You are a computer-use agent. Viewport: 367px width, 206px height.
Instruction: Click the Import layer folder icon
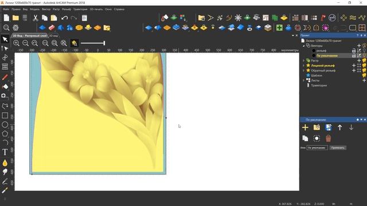[317, 128]
